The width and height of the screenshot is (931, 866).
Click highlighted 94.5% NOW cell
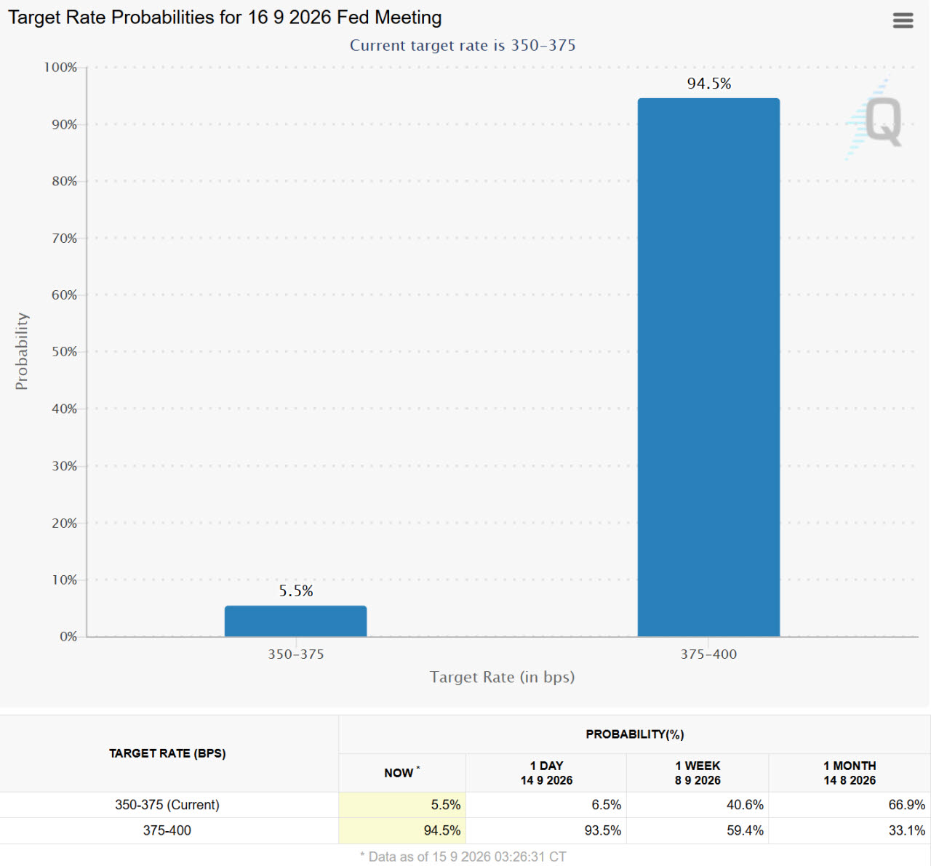tap(402, 830)
